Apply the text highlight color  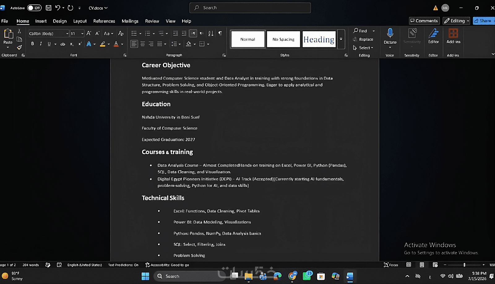pos(103,44)
